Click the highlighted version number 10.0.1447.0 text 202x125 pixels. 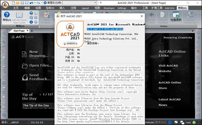coord(105,29)
